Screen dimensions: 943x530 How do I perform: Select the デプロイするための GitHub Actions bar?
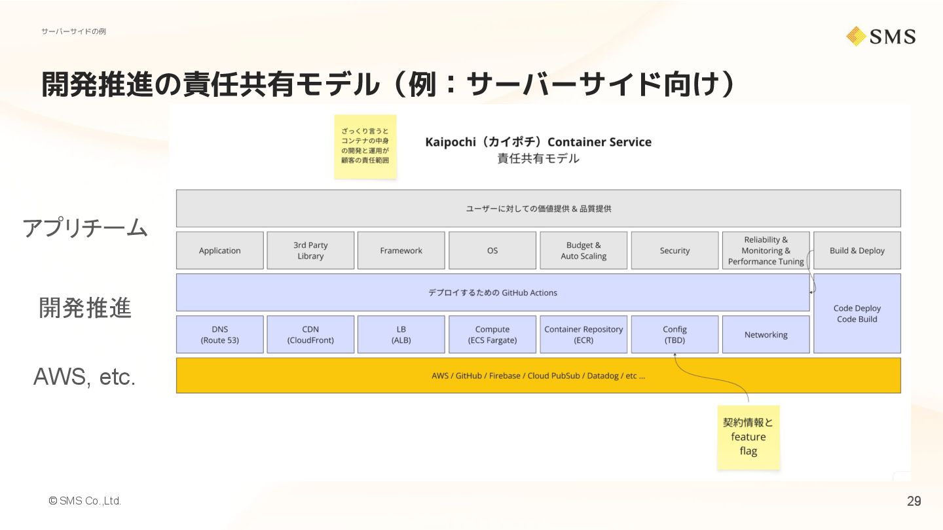pyautogui.click(x=493, y=292)
